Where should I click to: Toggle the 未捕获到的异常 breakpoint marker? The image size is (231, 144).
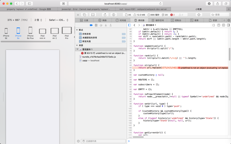124,38
